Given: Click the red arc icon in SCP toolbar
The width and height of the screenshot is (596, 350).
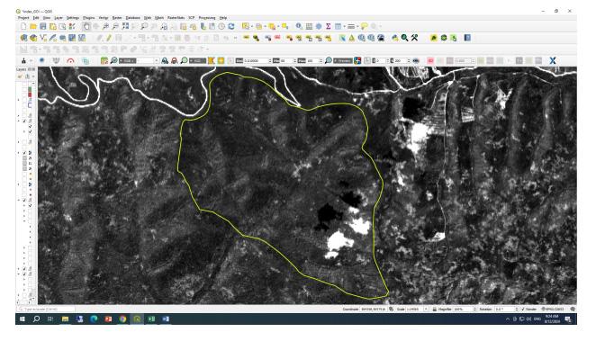Looking at the screenshot, I should pos(70,60).
